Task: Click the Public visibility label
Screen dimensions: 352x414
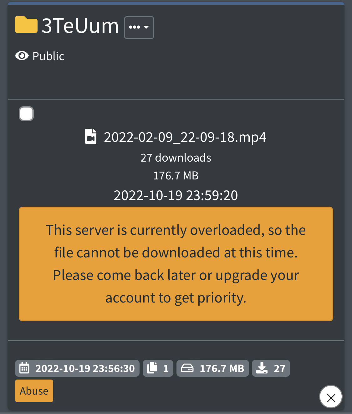Action: (48, 56)
